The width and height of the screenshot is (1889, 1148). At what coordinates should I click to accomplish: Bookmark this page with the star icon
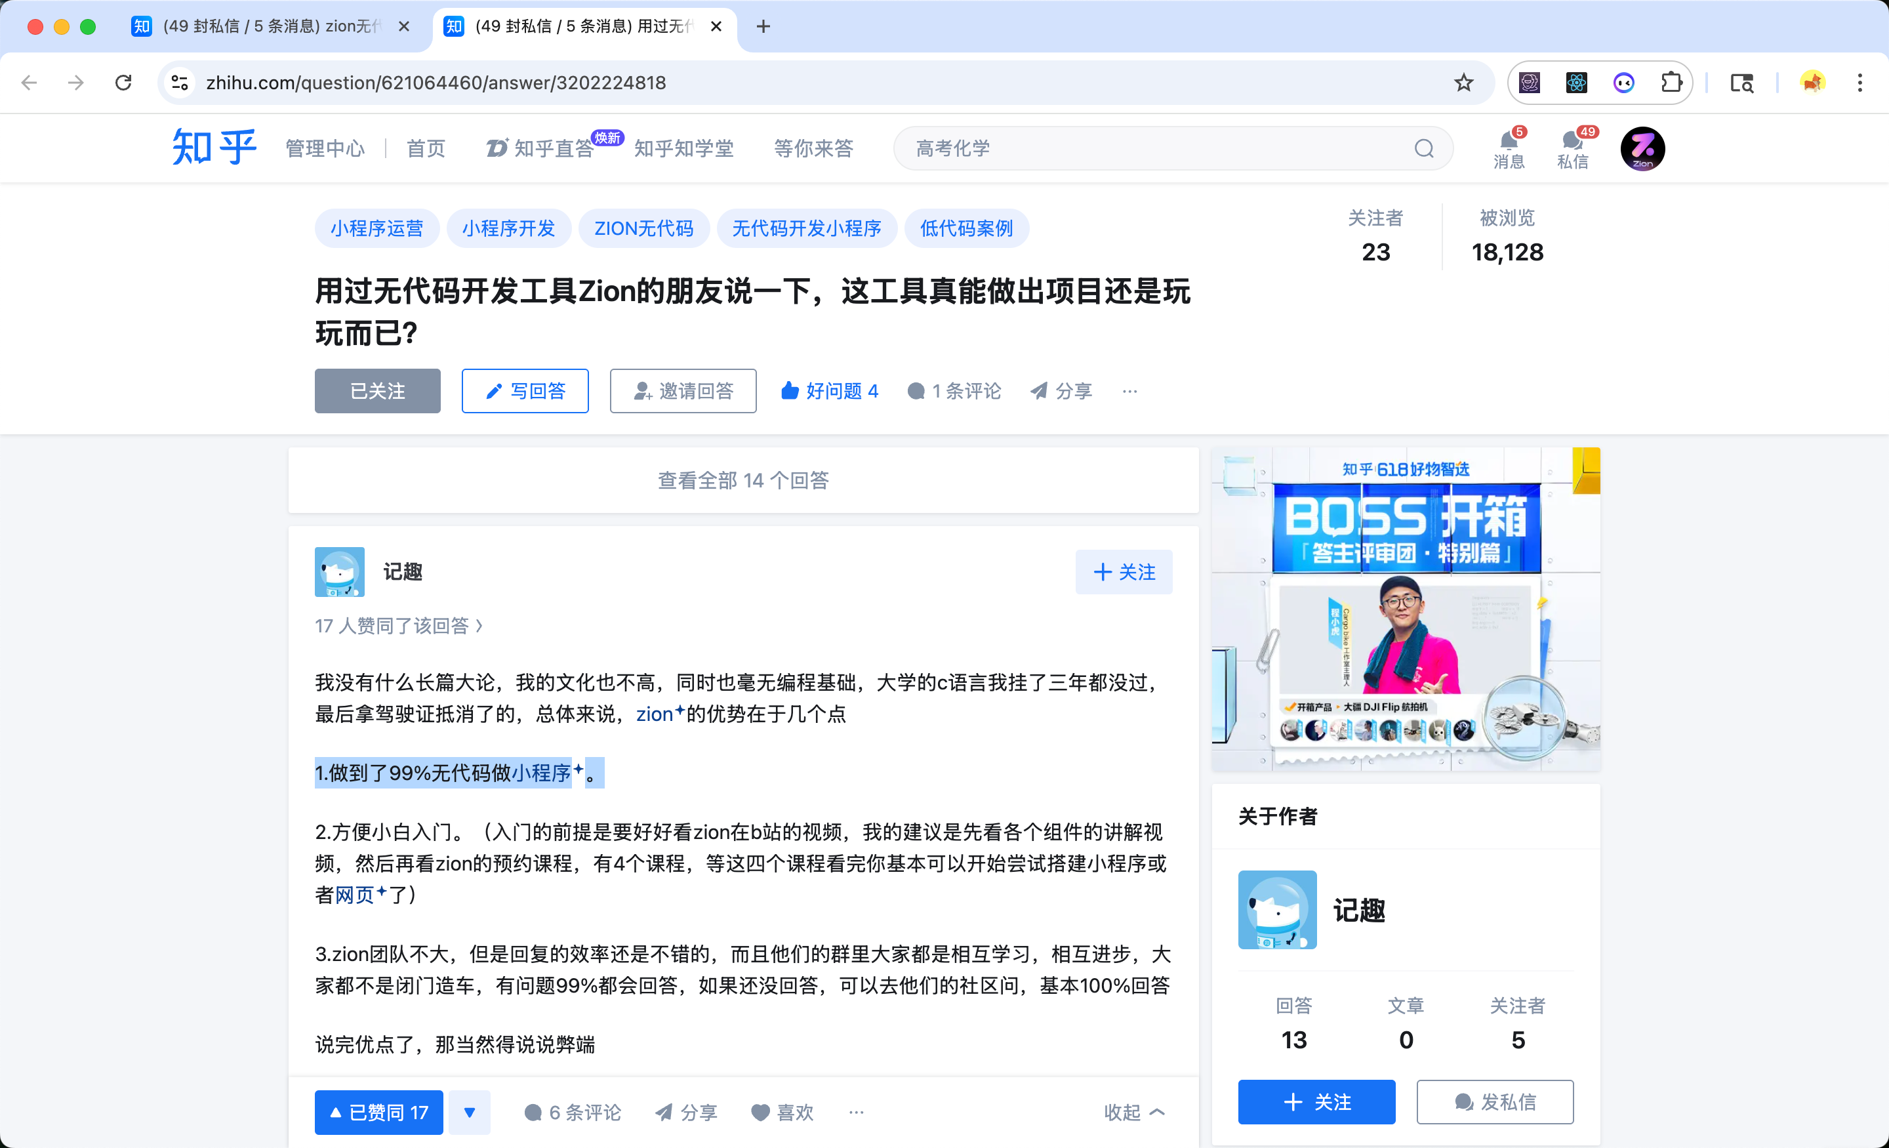pyautogui.click(x=1463, y=83)
